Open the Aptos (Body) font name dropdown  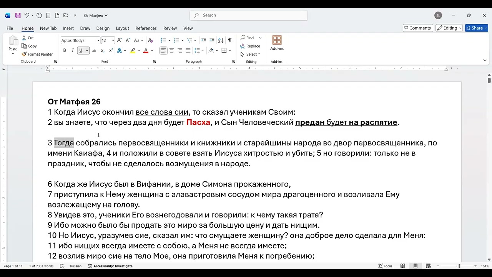click(x=98, y=40)
